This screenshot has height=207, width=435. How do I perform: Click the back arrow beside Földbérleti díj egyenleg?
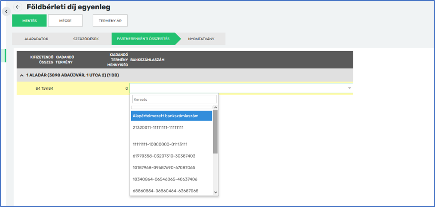(x=18, y=7)
